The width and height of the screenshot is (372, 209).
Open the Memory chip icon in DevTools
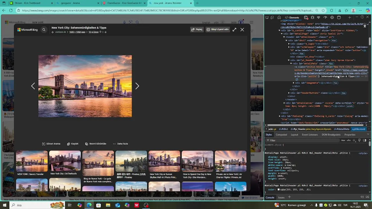point(332,17)
